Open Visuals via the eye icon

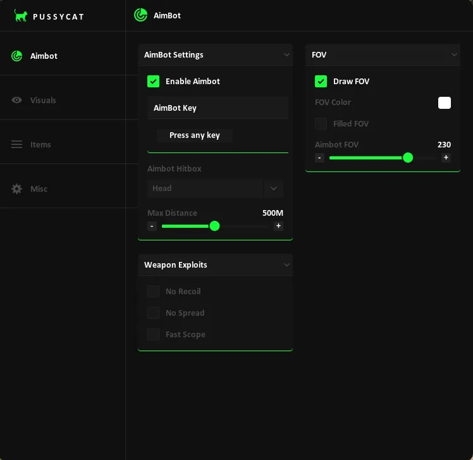[17, 100]
